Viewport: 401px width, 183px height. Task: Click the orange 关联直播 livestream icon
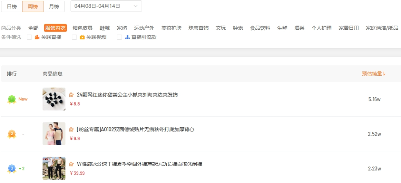tap(37, 37)
